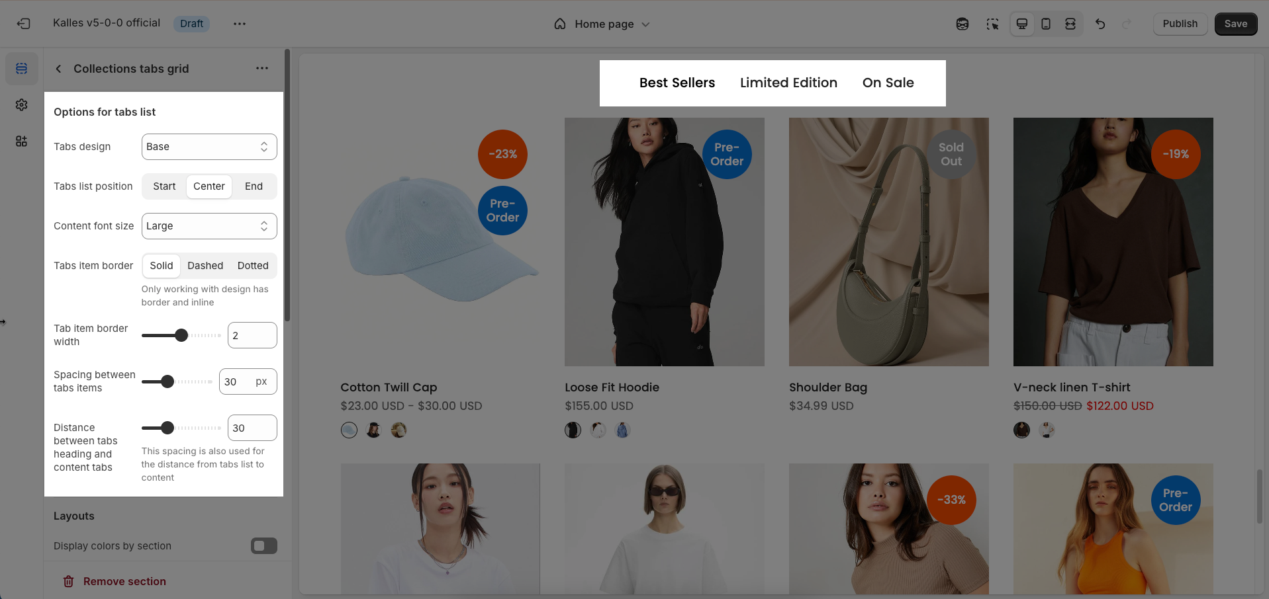Open the Cotton Twill Cap product title
1269x599 pixels.
389,387
